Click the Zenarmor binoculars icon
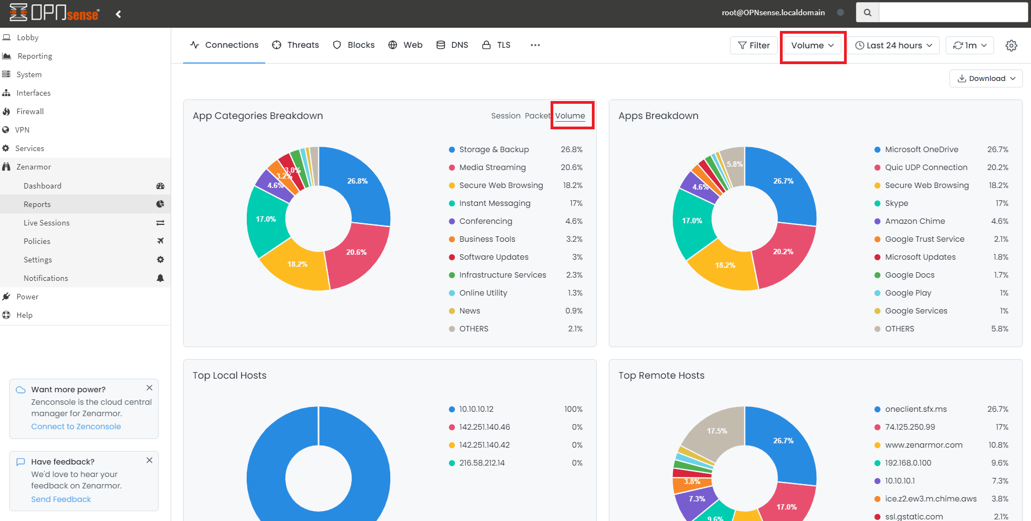The width and height of the screenshot is (1031, 521). [7, 167]
